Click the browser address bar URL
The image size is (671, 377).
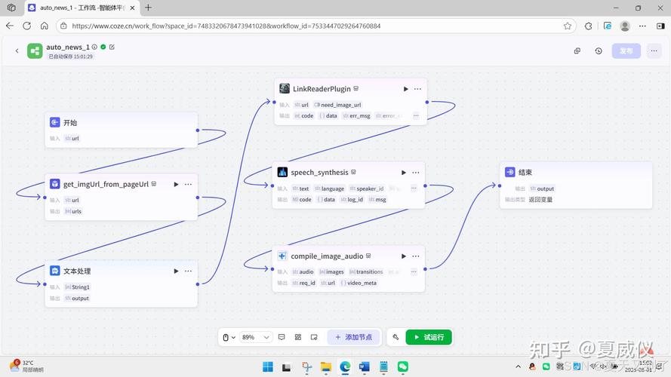[226, 26]
